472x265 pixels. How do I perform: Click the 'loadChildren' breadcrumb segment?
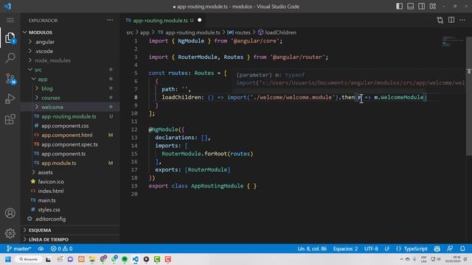pos(280,32)
